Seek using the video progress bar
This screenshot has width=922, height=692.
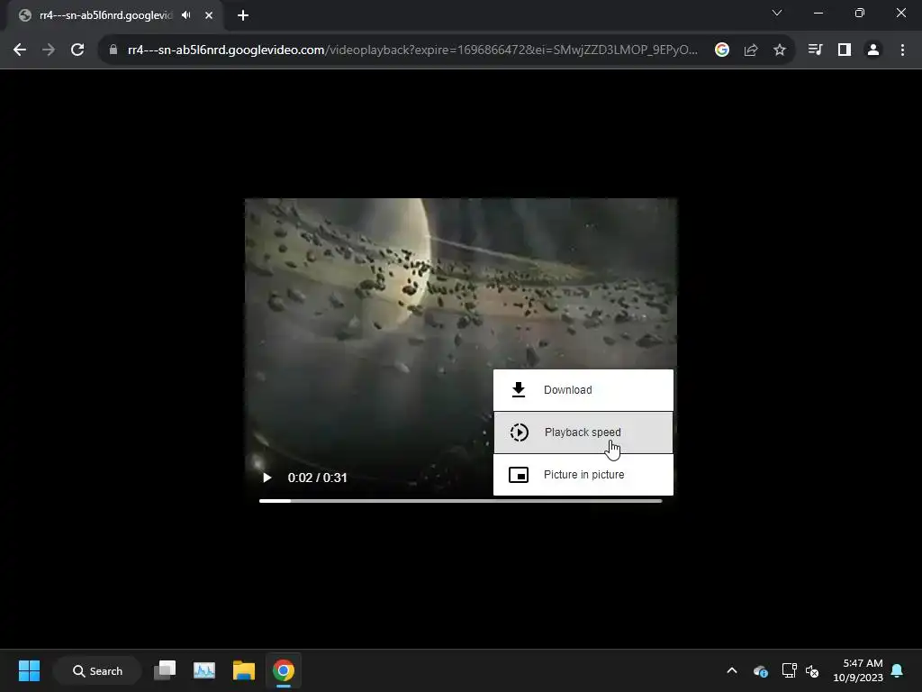point(460,501)
